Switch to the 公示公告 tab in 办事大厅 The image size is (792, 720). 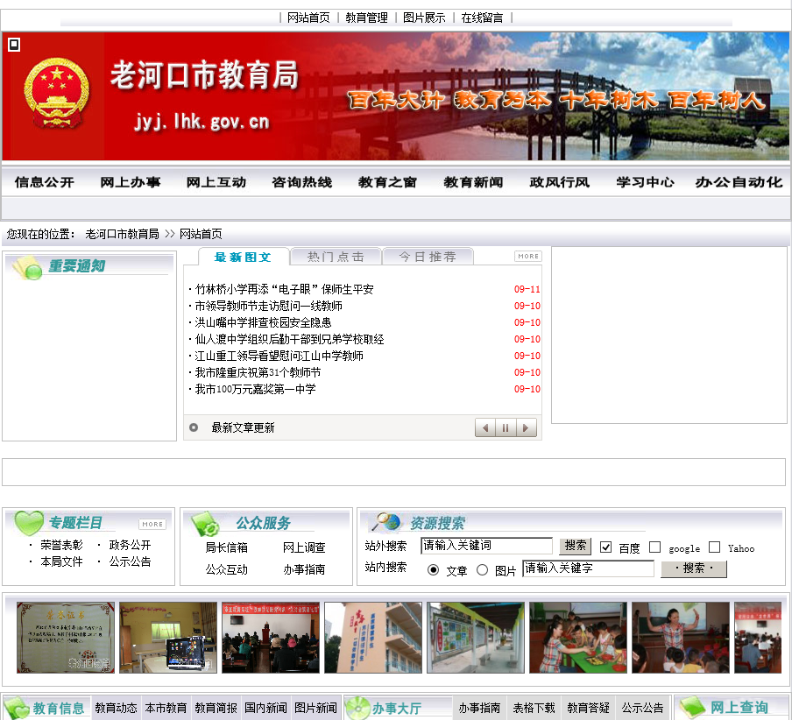pyautogui.click(x=642, y=708)
